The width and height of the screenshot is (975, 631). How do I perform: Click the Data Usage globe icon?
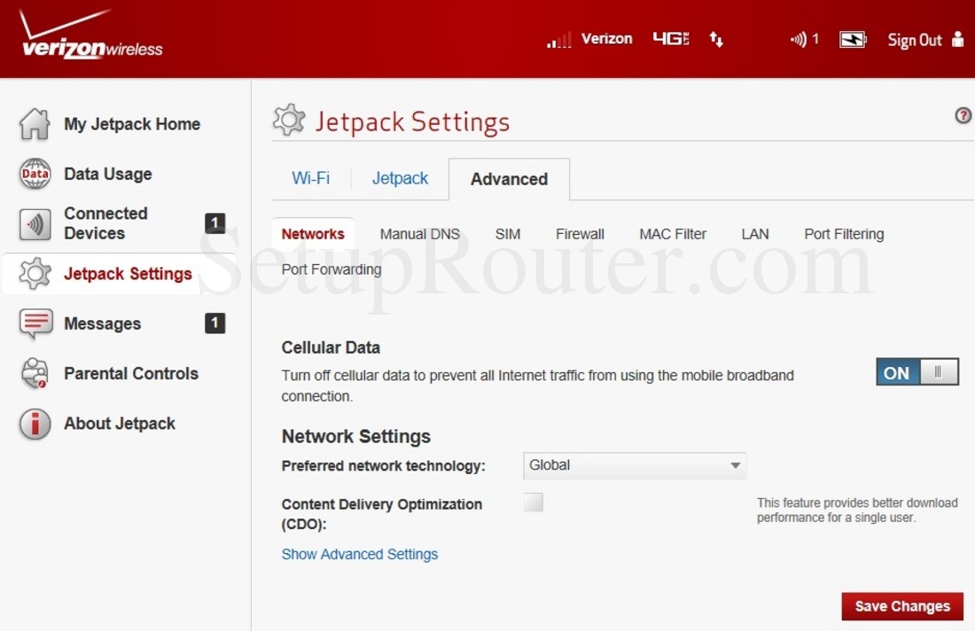[x=34, y=174]
